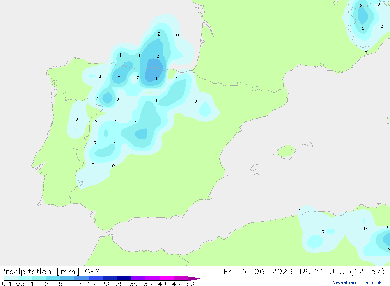
Task: Click the '25' legend scale label
Action: point(120,284)
